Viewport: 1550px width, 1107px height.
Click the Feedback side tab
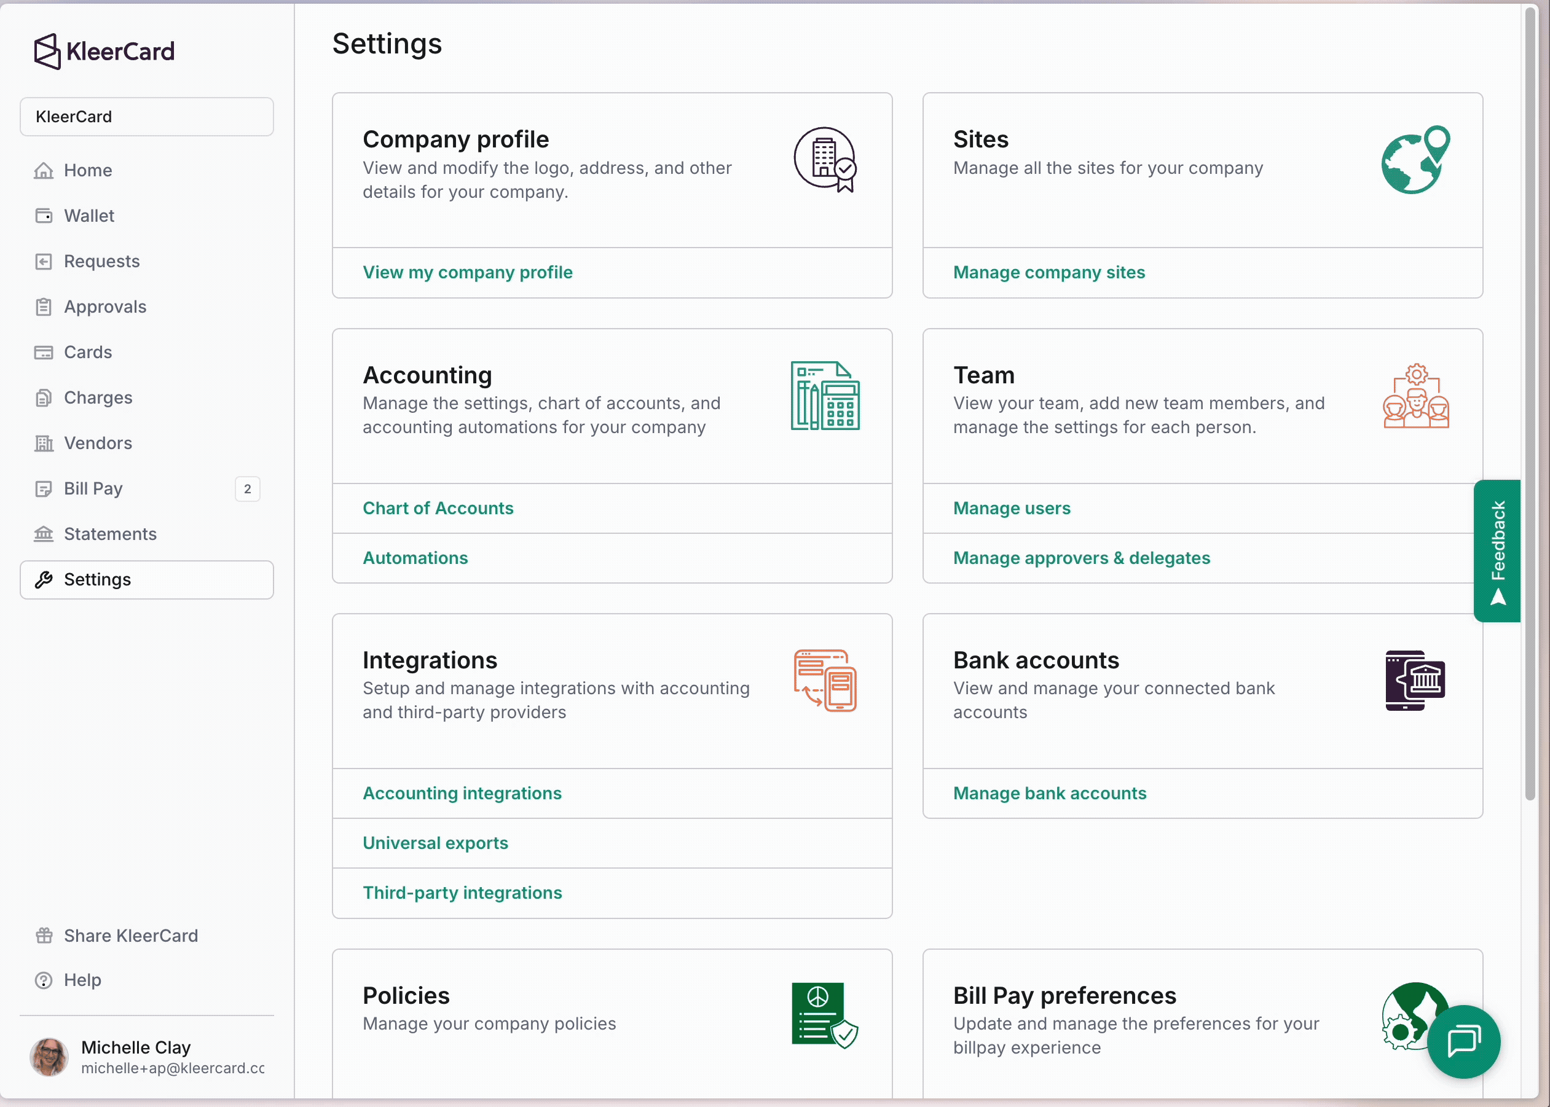(x=1497, y=551)
